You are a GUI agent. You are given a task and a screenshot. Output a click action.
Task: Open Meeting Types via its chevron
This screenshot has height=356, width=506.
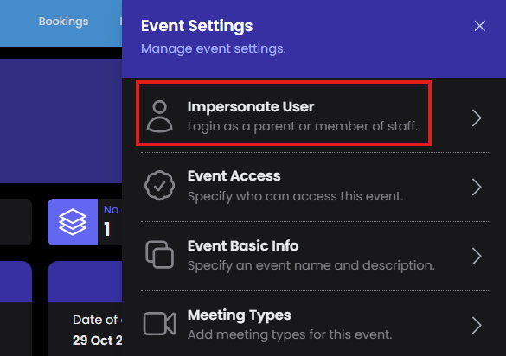[477, 325]
